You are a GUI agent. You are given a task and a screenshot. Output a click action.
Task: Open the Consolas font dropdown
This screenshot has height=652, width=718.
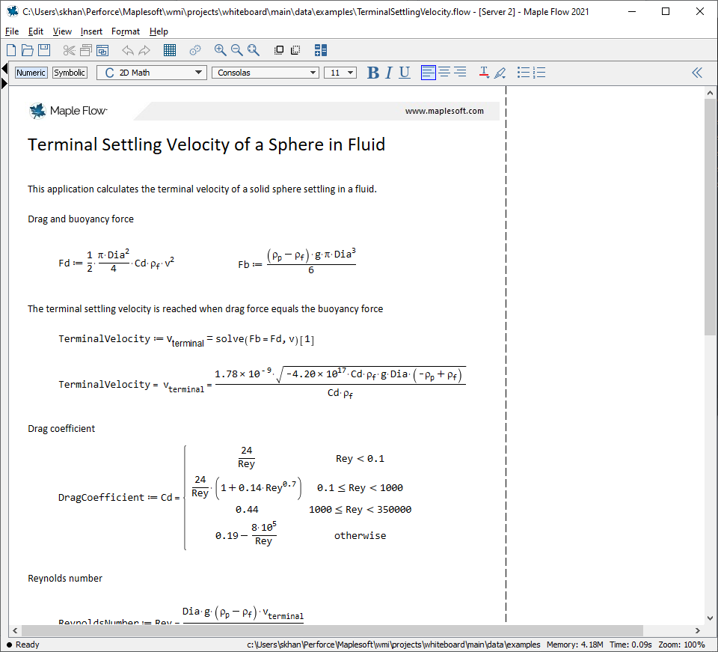tap(266, 73)
